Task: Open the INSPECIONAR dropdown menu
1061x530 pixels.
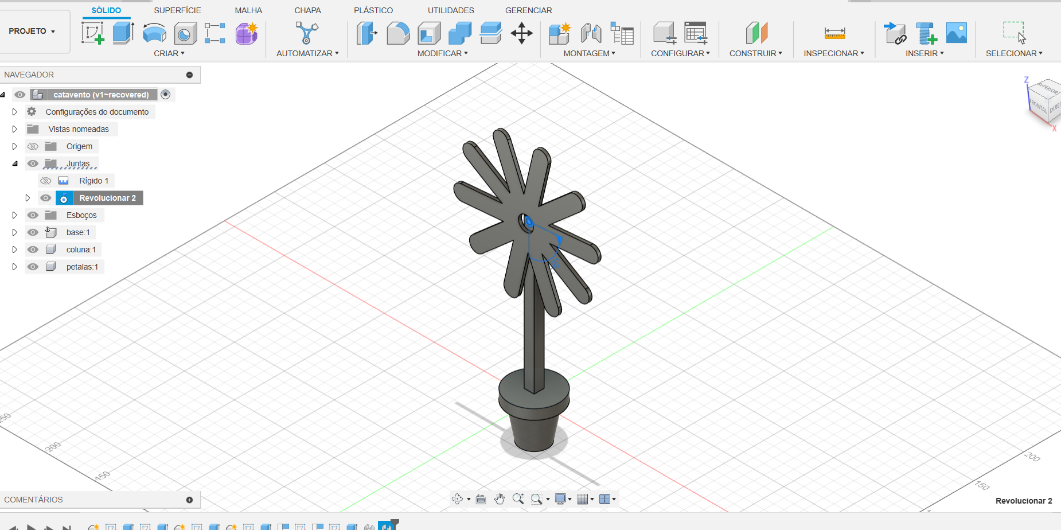Action: [x=834, y=53]
